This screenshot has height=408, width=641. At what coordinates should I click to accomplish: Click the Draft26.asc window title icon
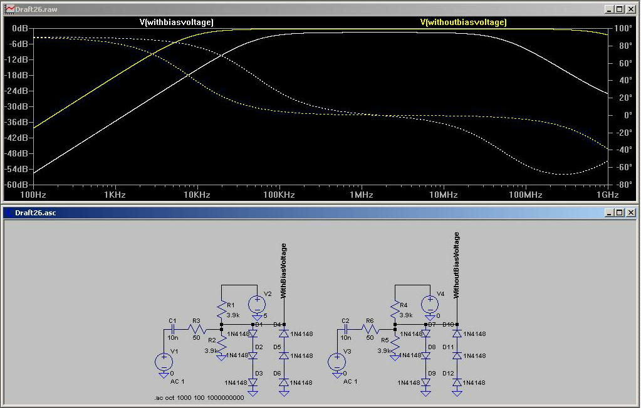pos(9,213)
